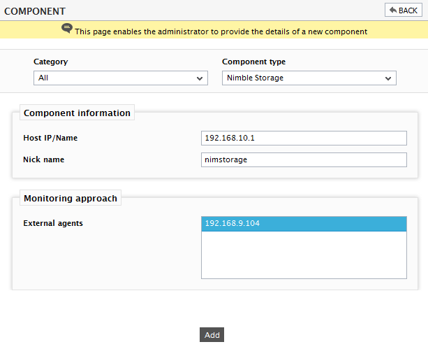Click the Monitoring approach section heading
The width and height of the screenshot is (428, 363).
coord(71,198)
